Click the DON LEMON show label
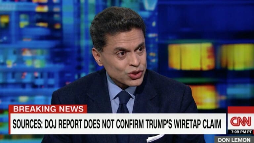Viewport: 254px width, 143px height. coord(234,140)
